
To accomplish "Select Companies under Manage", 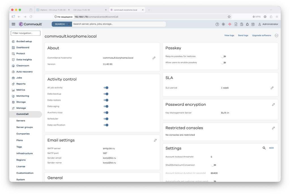I will (23, 134).
